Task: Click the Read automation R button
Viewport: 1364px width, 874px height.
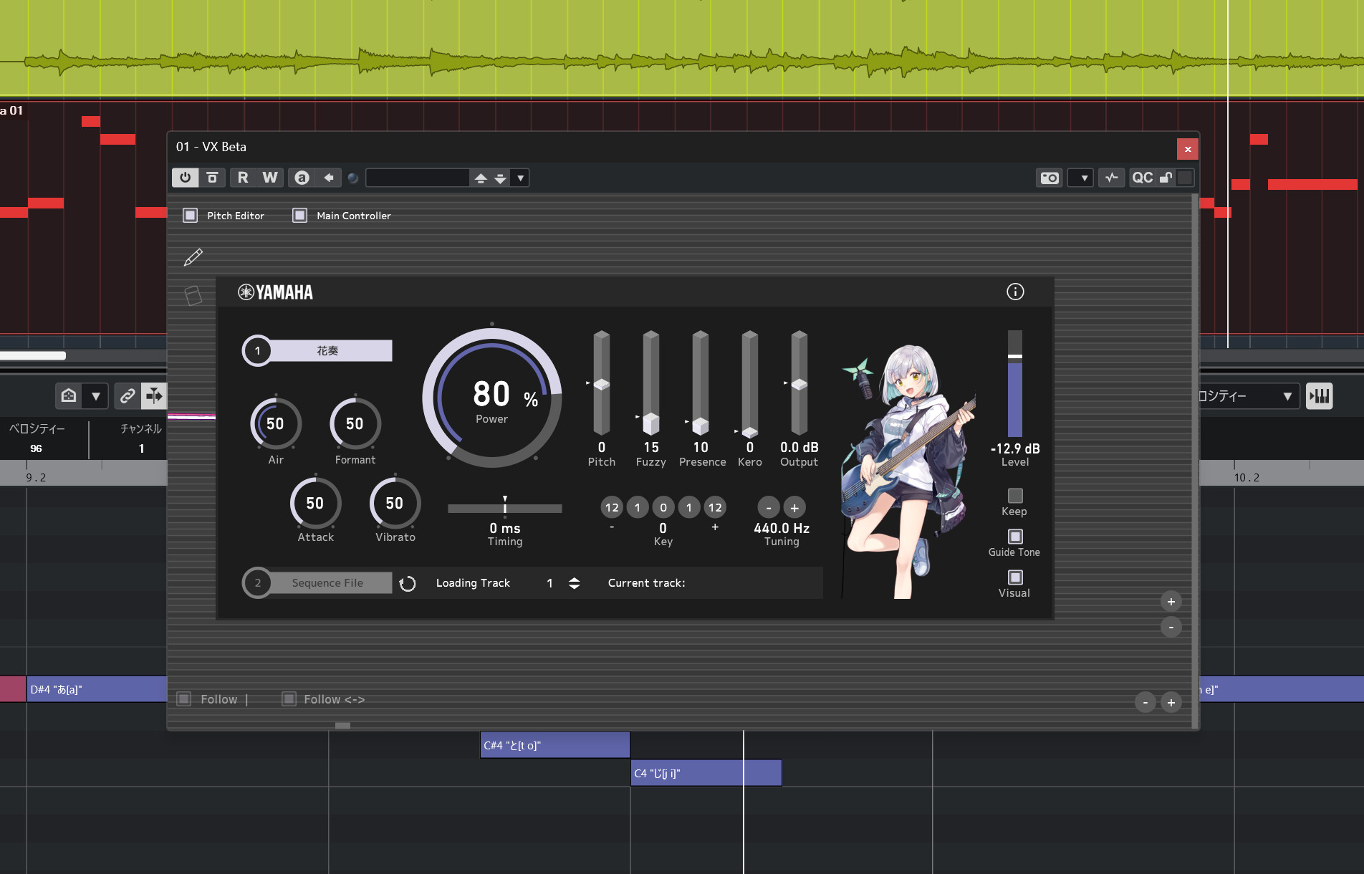Action: pos(243,178)
